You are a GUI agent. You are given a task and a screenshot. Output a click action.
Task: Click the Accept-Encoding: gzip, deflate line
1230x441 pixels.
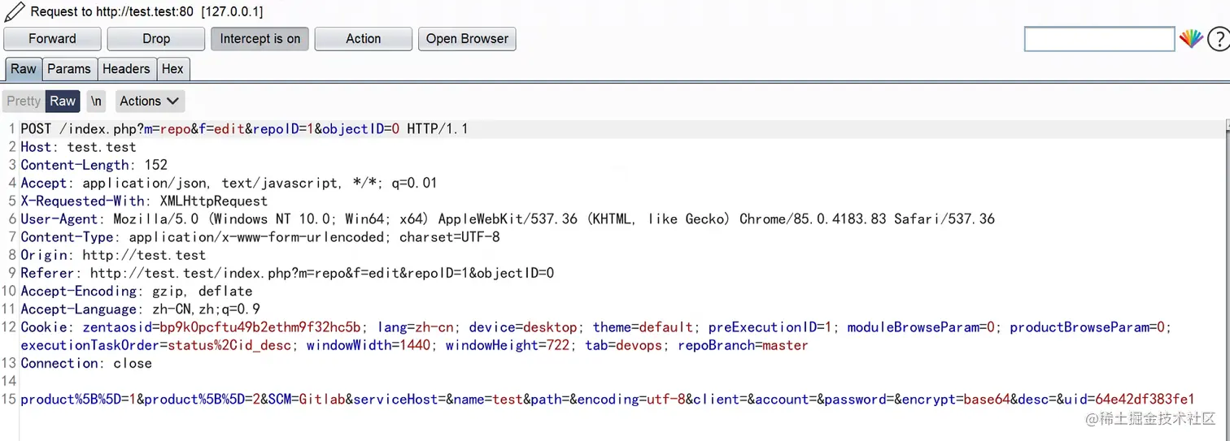click(137, 291)
